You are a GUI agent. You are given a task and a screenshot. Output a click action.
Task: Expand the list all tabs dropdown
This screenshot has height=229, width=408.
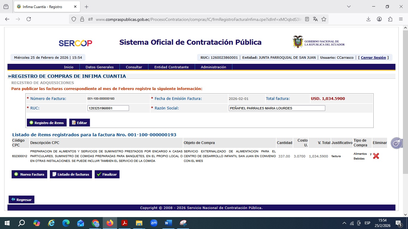click(349, 7)
